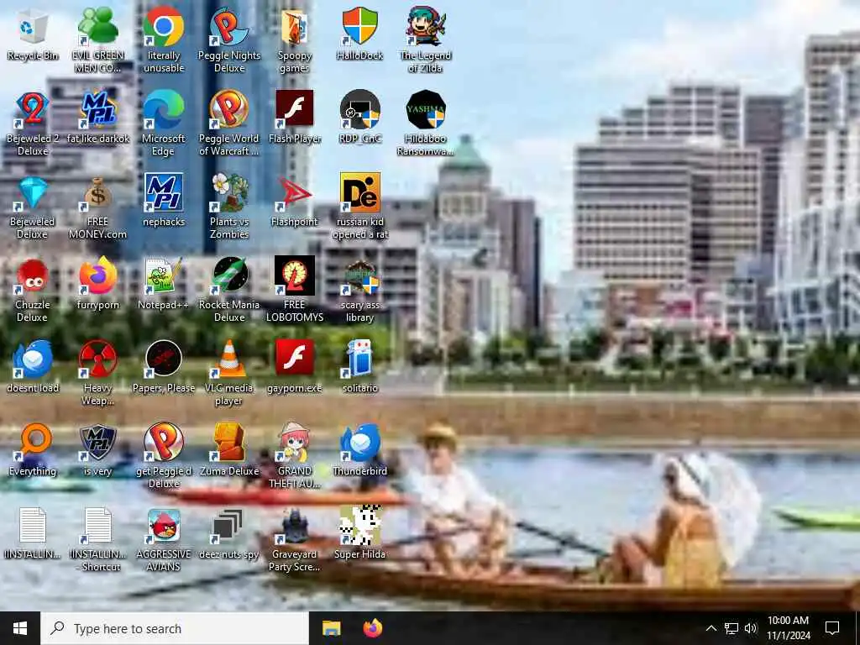The image size is (860, 645).
Task: Open the clock showing 10:00 AM
Action: [788, 628]
